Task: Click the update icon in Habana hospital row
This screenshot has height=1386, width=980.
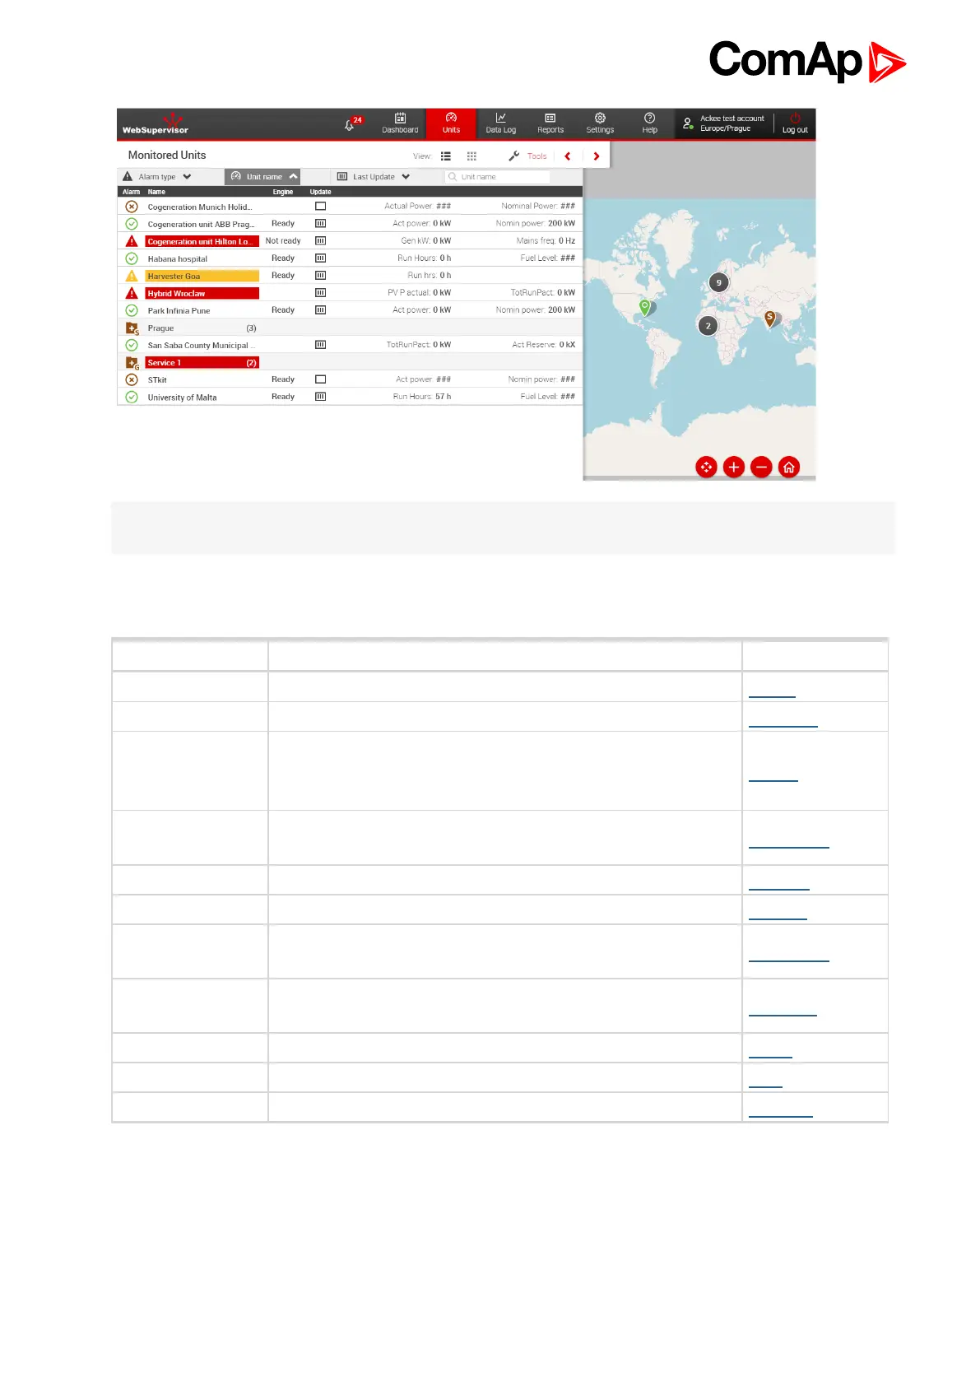Action: tap(321, 258)
